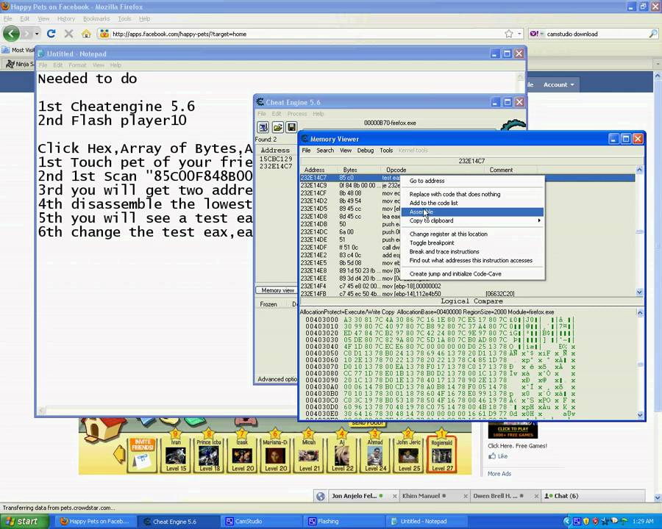Screen dimensions: 662x529
Task: Click friend Ahmad's Level 24 thumbnail
Action: pyautogui.click(x=375, y=456)
